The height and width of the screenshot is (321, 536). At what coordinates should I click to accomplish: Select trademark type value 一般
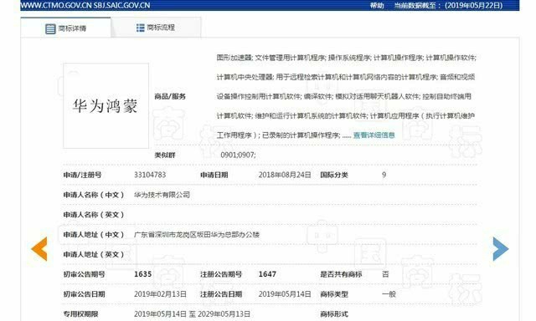pos(389,294)
